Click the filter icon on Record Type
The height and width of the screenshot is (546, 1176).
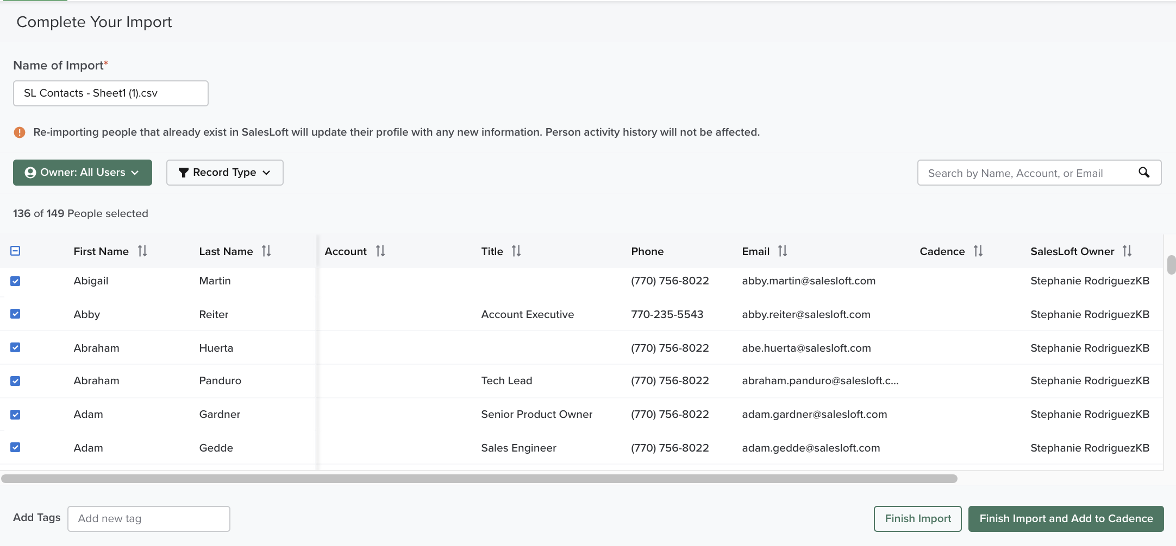click(x=183, y=172)
